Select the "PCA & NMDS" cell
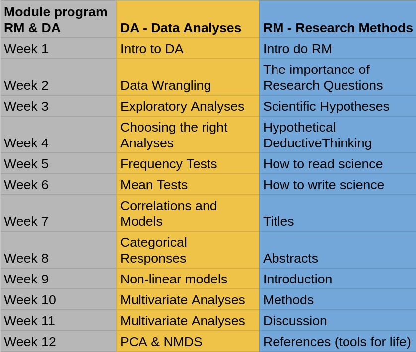Image resolution: width=416 pixels, height=352 pixels. 188,342
